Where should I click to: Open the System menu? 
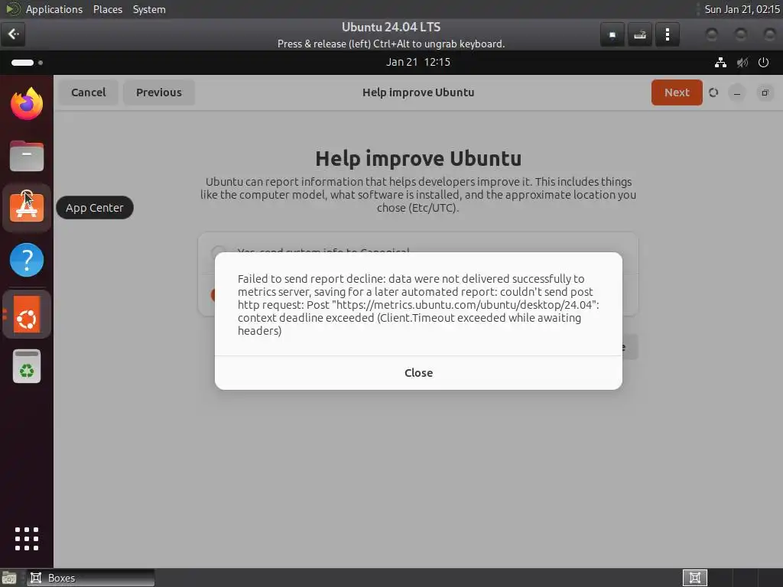pos(149,9)
